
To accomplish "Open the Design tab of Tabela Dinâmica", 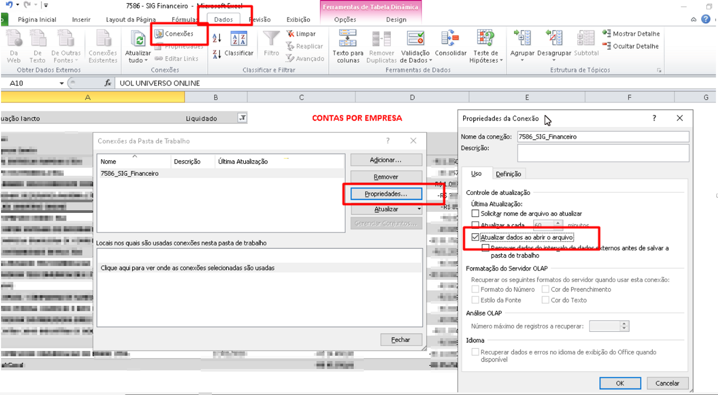I will click(x=396, y=20).
